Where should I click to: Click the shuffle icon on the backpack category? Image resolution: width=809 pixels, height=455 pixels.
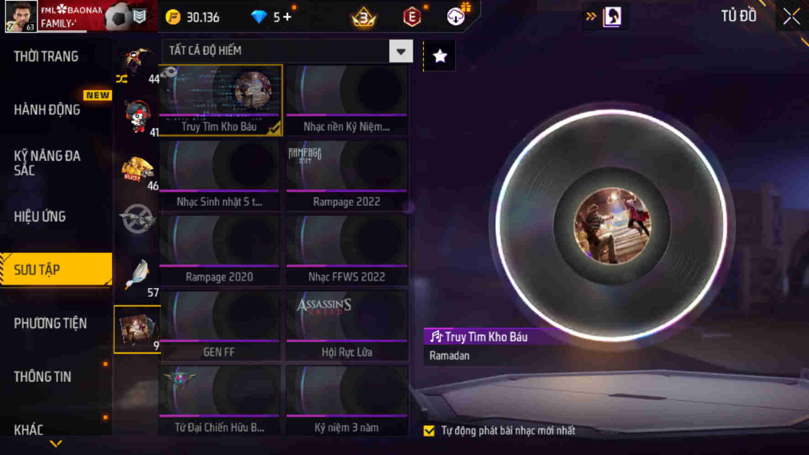[121, 79]
